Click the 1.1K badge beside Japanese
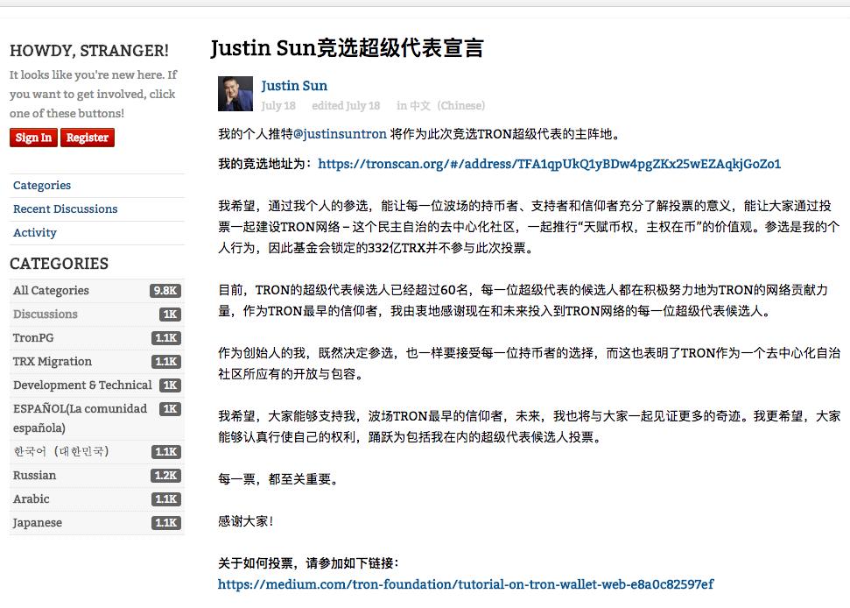The height and width of the screenshot is (608, 850). [165, 523]
